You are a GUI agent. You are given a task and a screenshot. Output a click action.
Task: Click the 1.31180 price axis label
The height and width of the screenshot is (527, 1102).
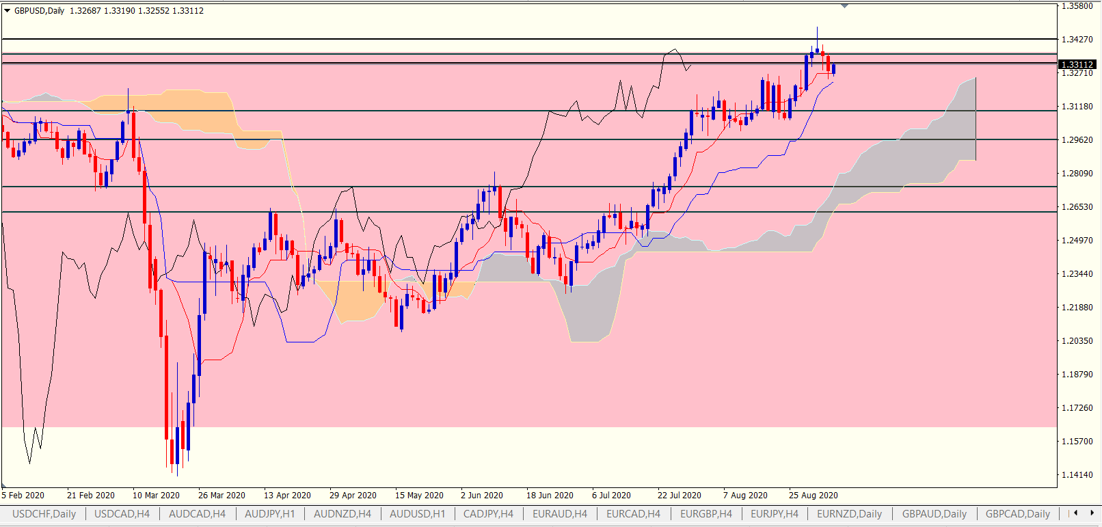coord(1077,107)
